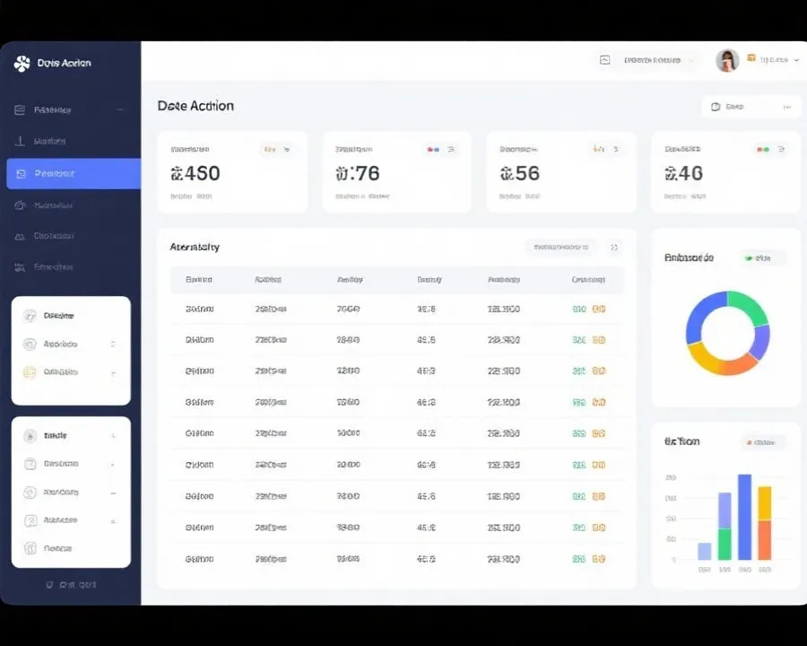Click the gear icon in the dark sidebar
This screenshot has height=646, width=807.
point(20,205)
